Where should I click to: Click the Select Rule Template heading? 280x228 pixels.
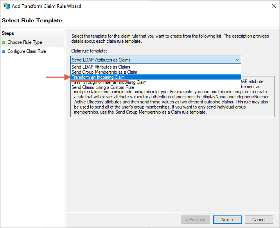tap(32, 20)
